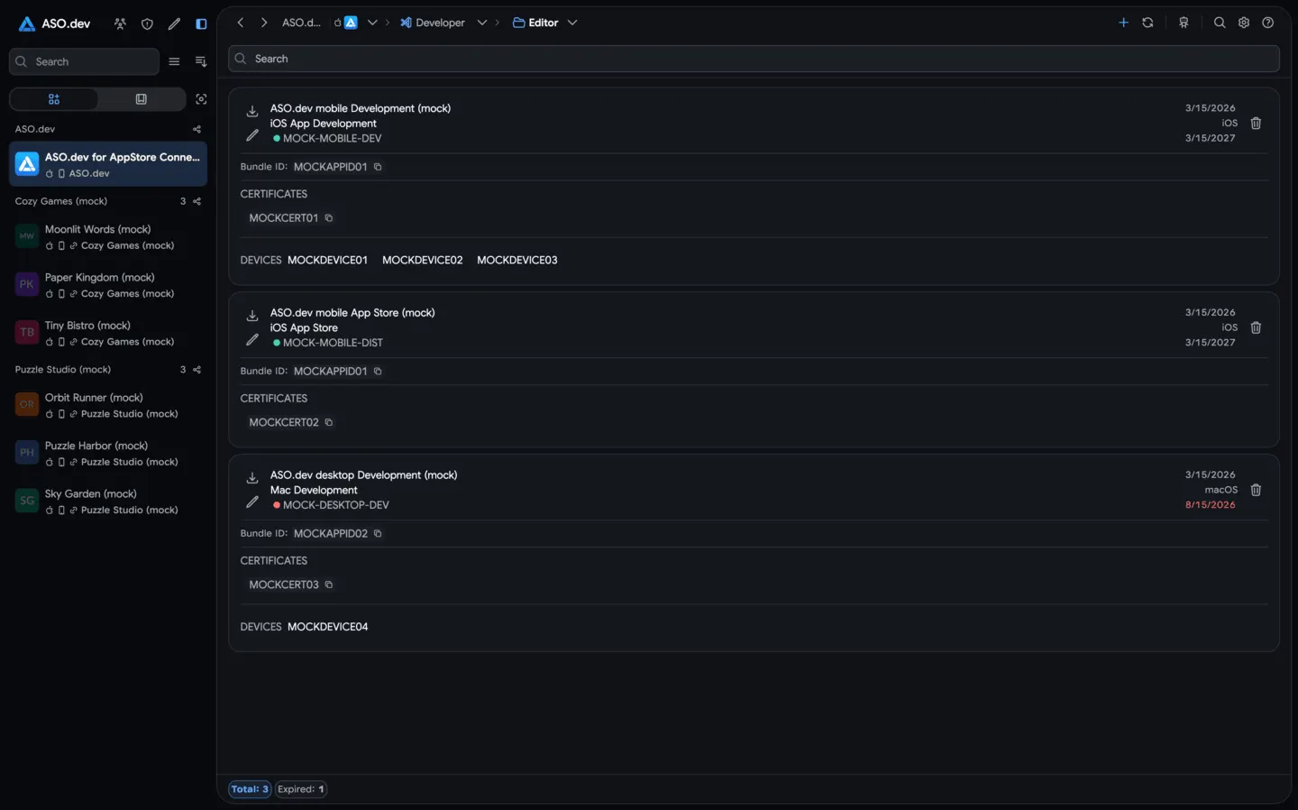Download the ASO.dev mobile Development profile
The height and width of the screenshot is (810, 1298).
click(x=252, y=111)
